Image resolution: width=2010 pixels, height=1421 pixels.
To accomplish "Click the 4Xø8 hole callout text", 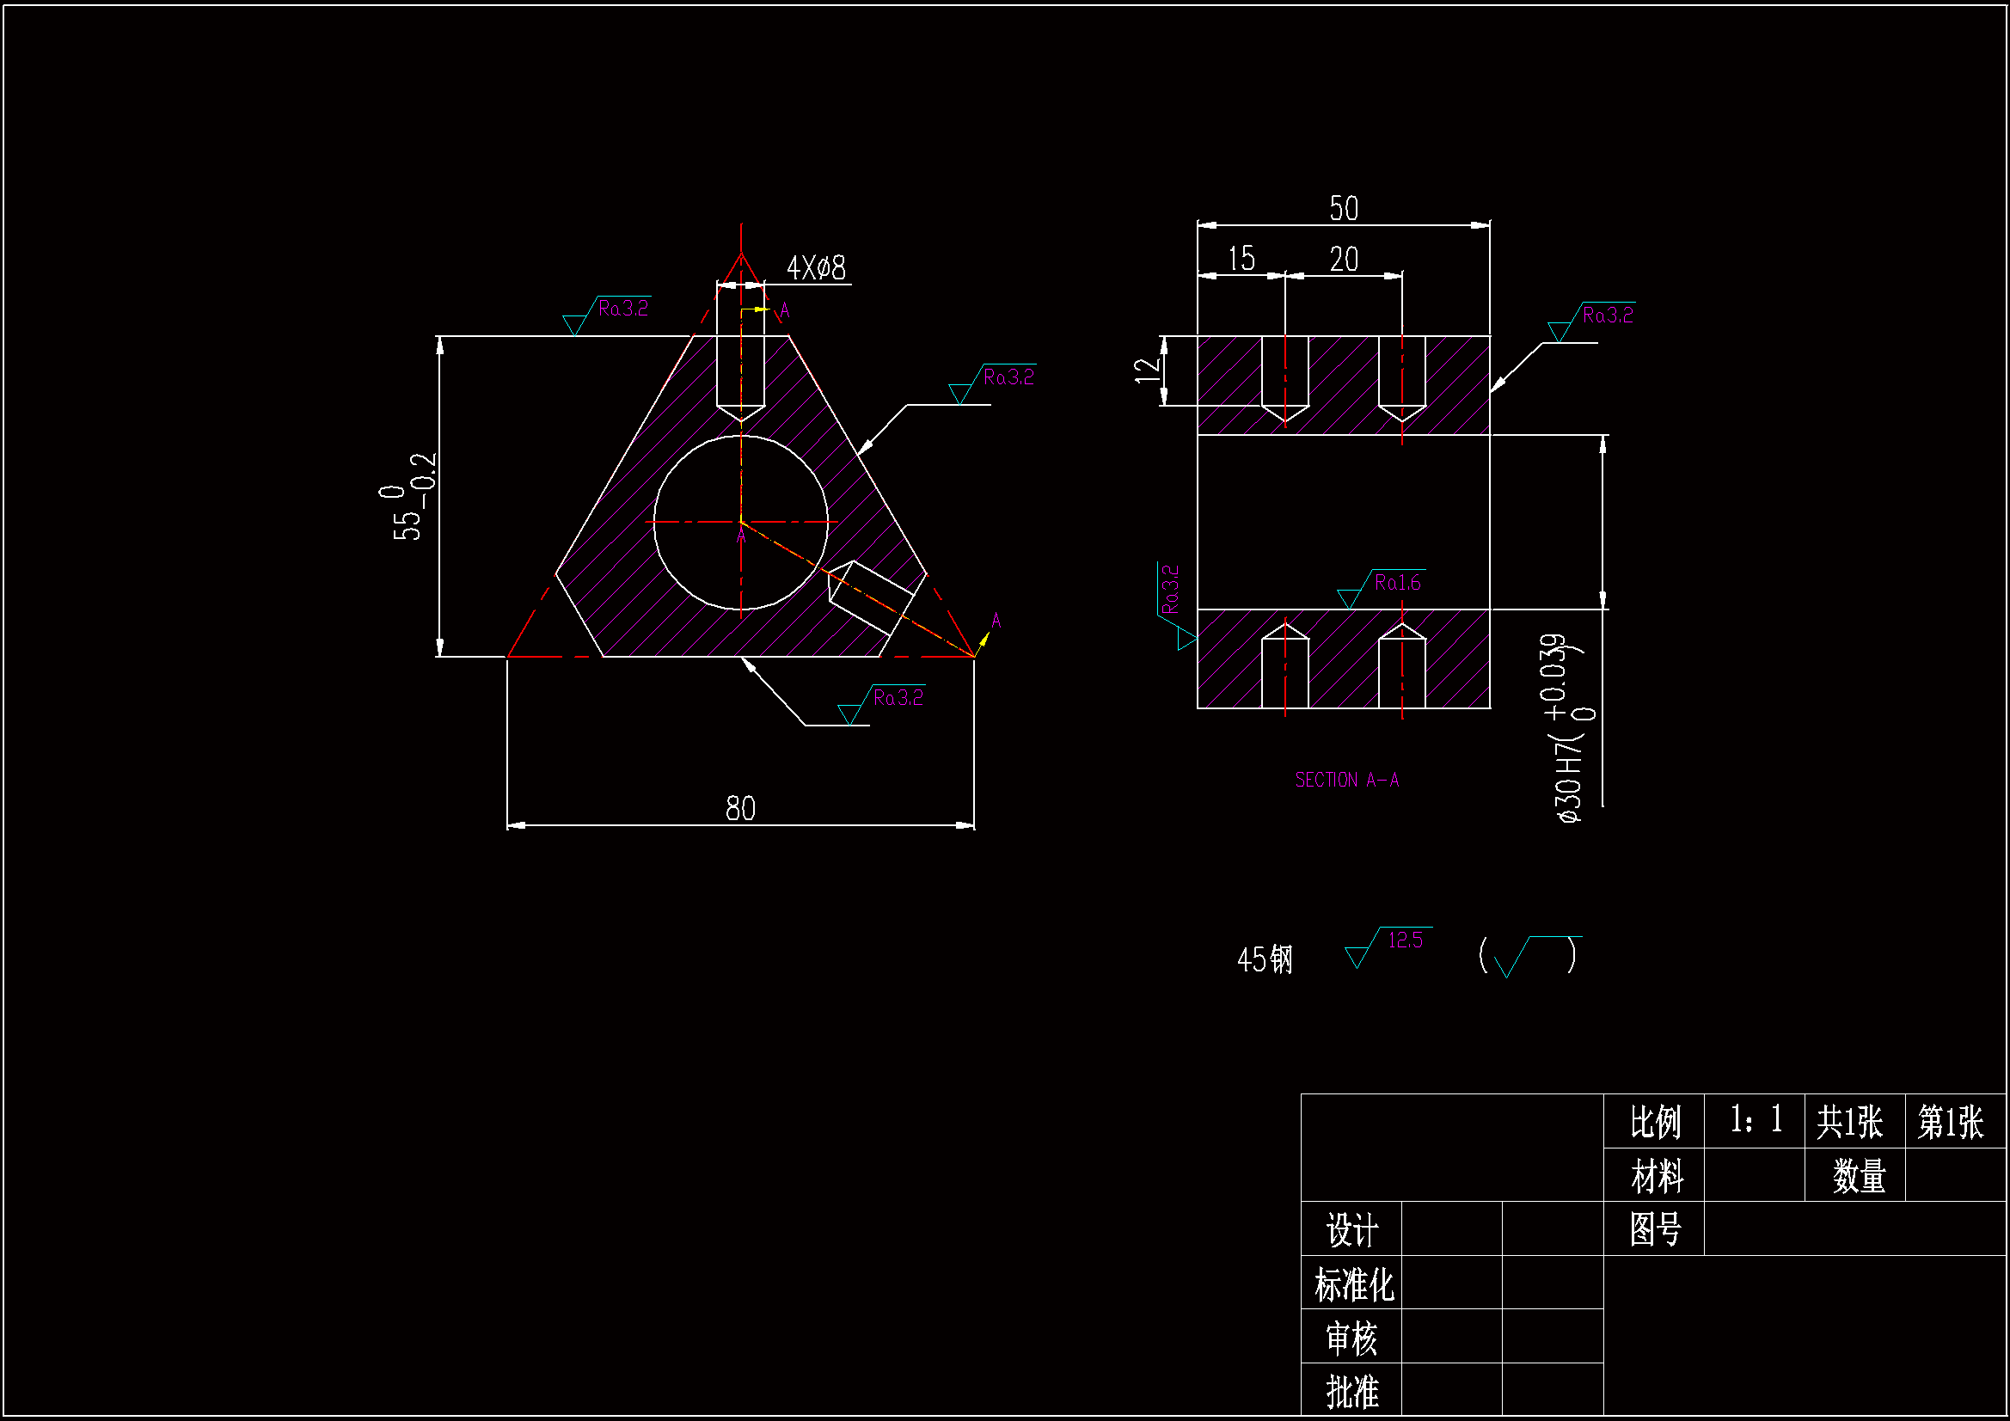I will (x=816, y=268).
